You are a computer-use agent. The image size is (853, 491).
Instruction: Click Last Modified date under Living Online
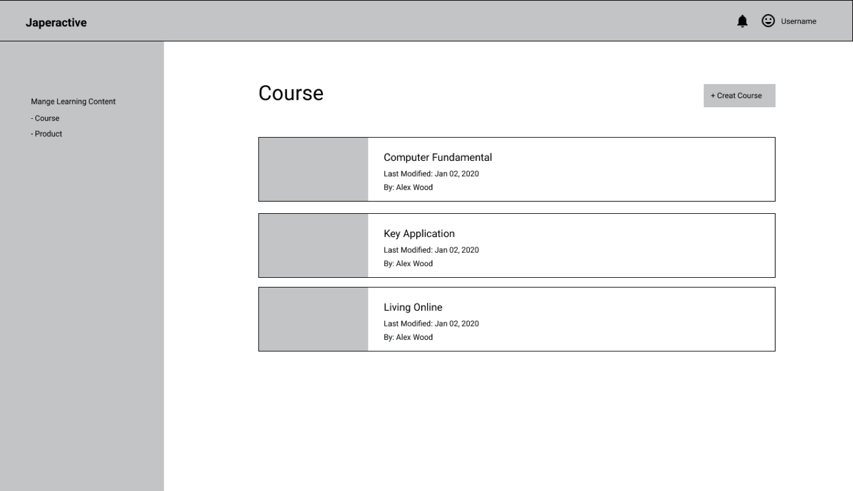pyautogui.click(x=431, y=323)
